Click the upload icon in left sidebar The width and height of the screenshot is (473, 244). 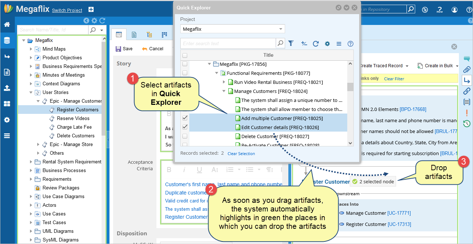click(x=7, y=88)
